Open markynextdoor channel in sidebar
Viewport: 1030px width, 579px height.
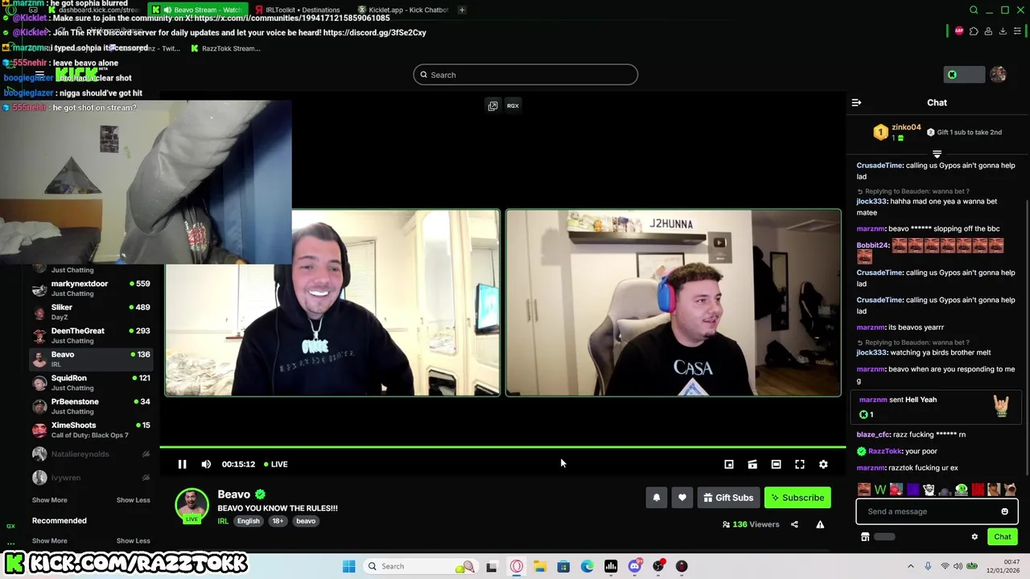pyautogui.click(x=91, y=288)
